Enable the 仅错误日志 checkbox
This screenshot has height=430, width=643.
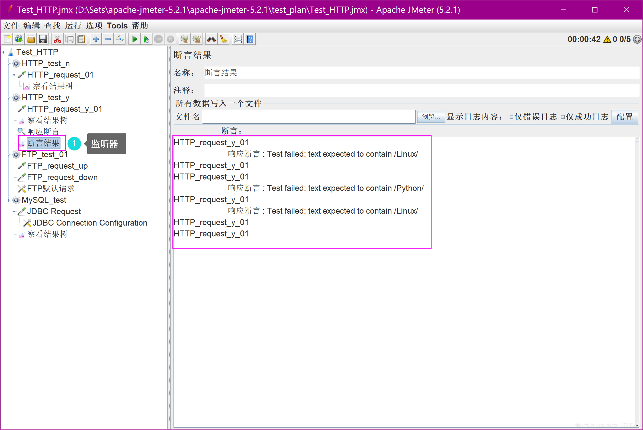point(511,117)
